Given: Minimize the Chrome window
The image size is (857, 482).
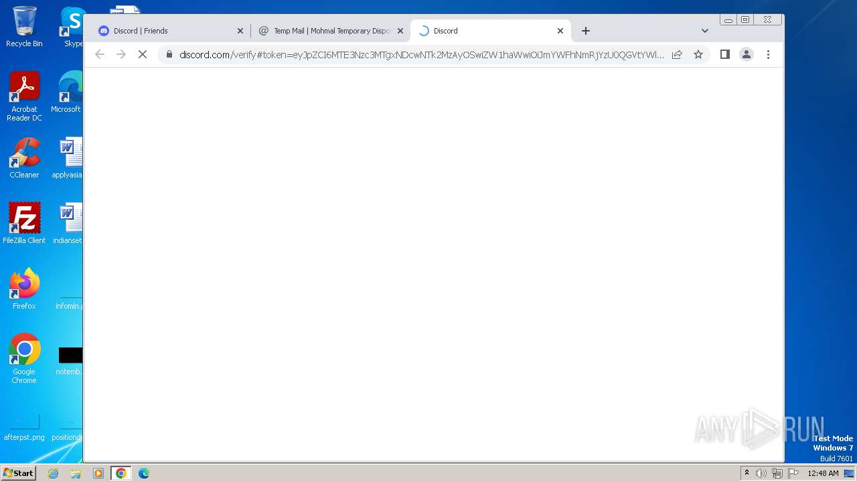Looking at the screenshot, I should point(728,19).
